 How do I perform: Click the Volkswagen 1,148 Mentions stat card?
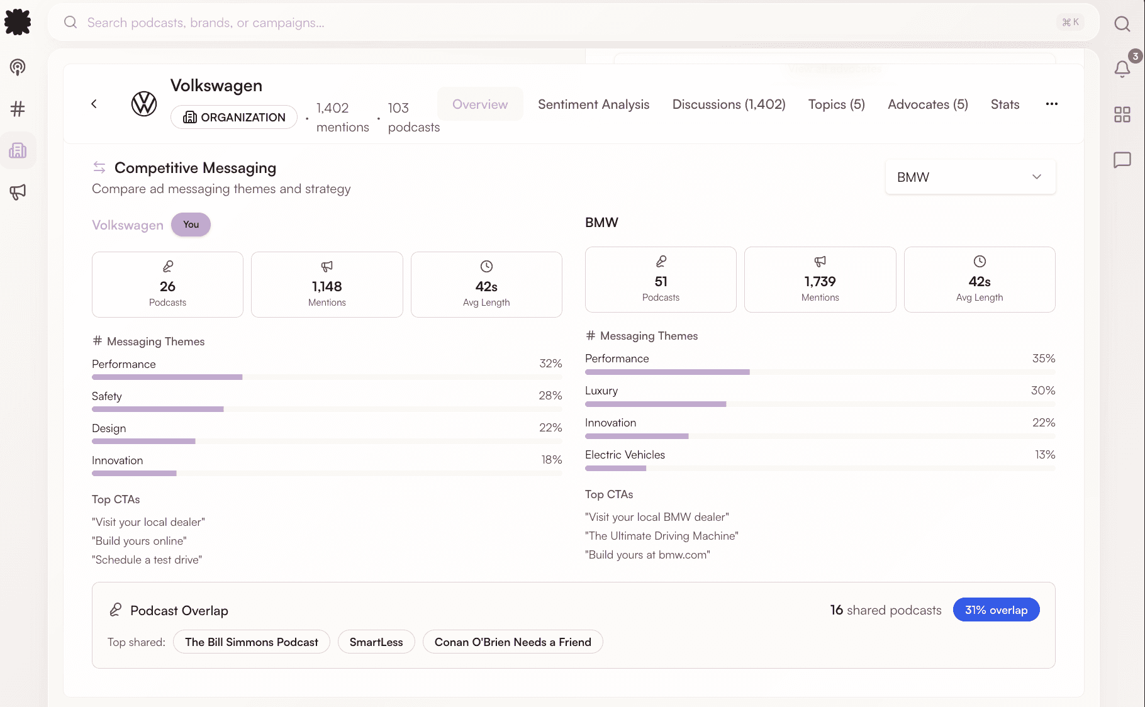327,284
